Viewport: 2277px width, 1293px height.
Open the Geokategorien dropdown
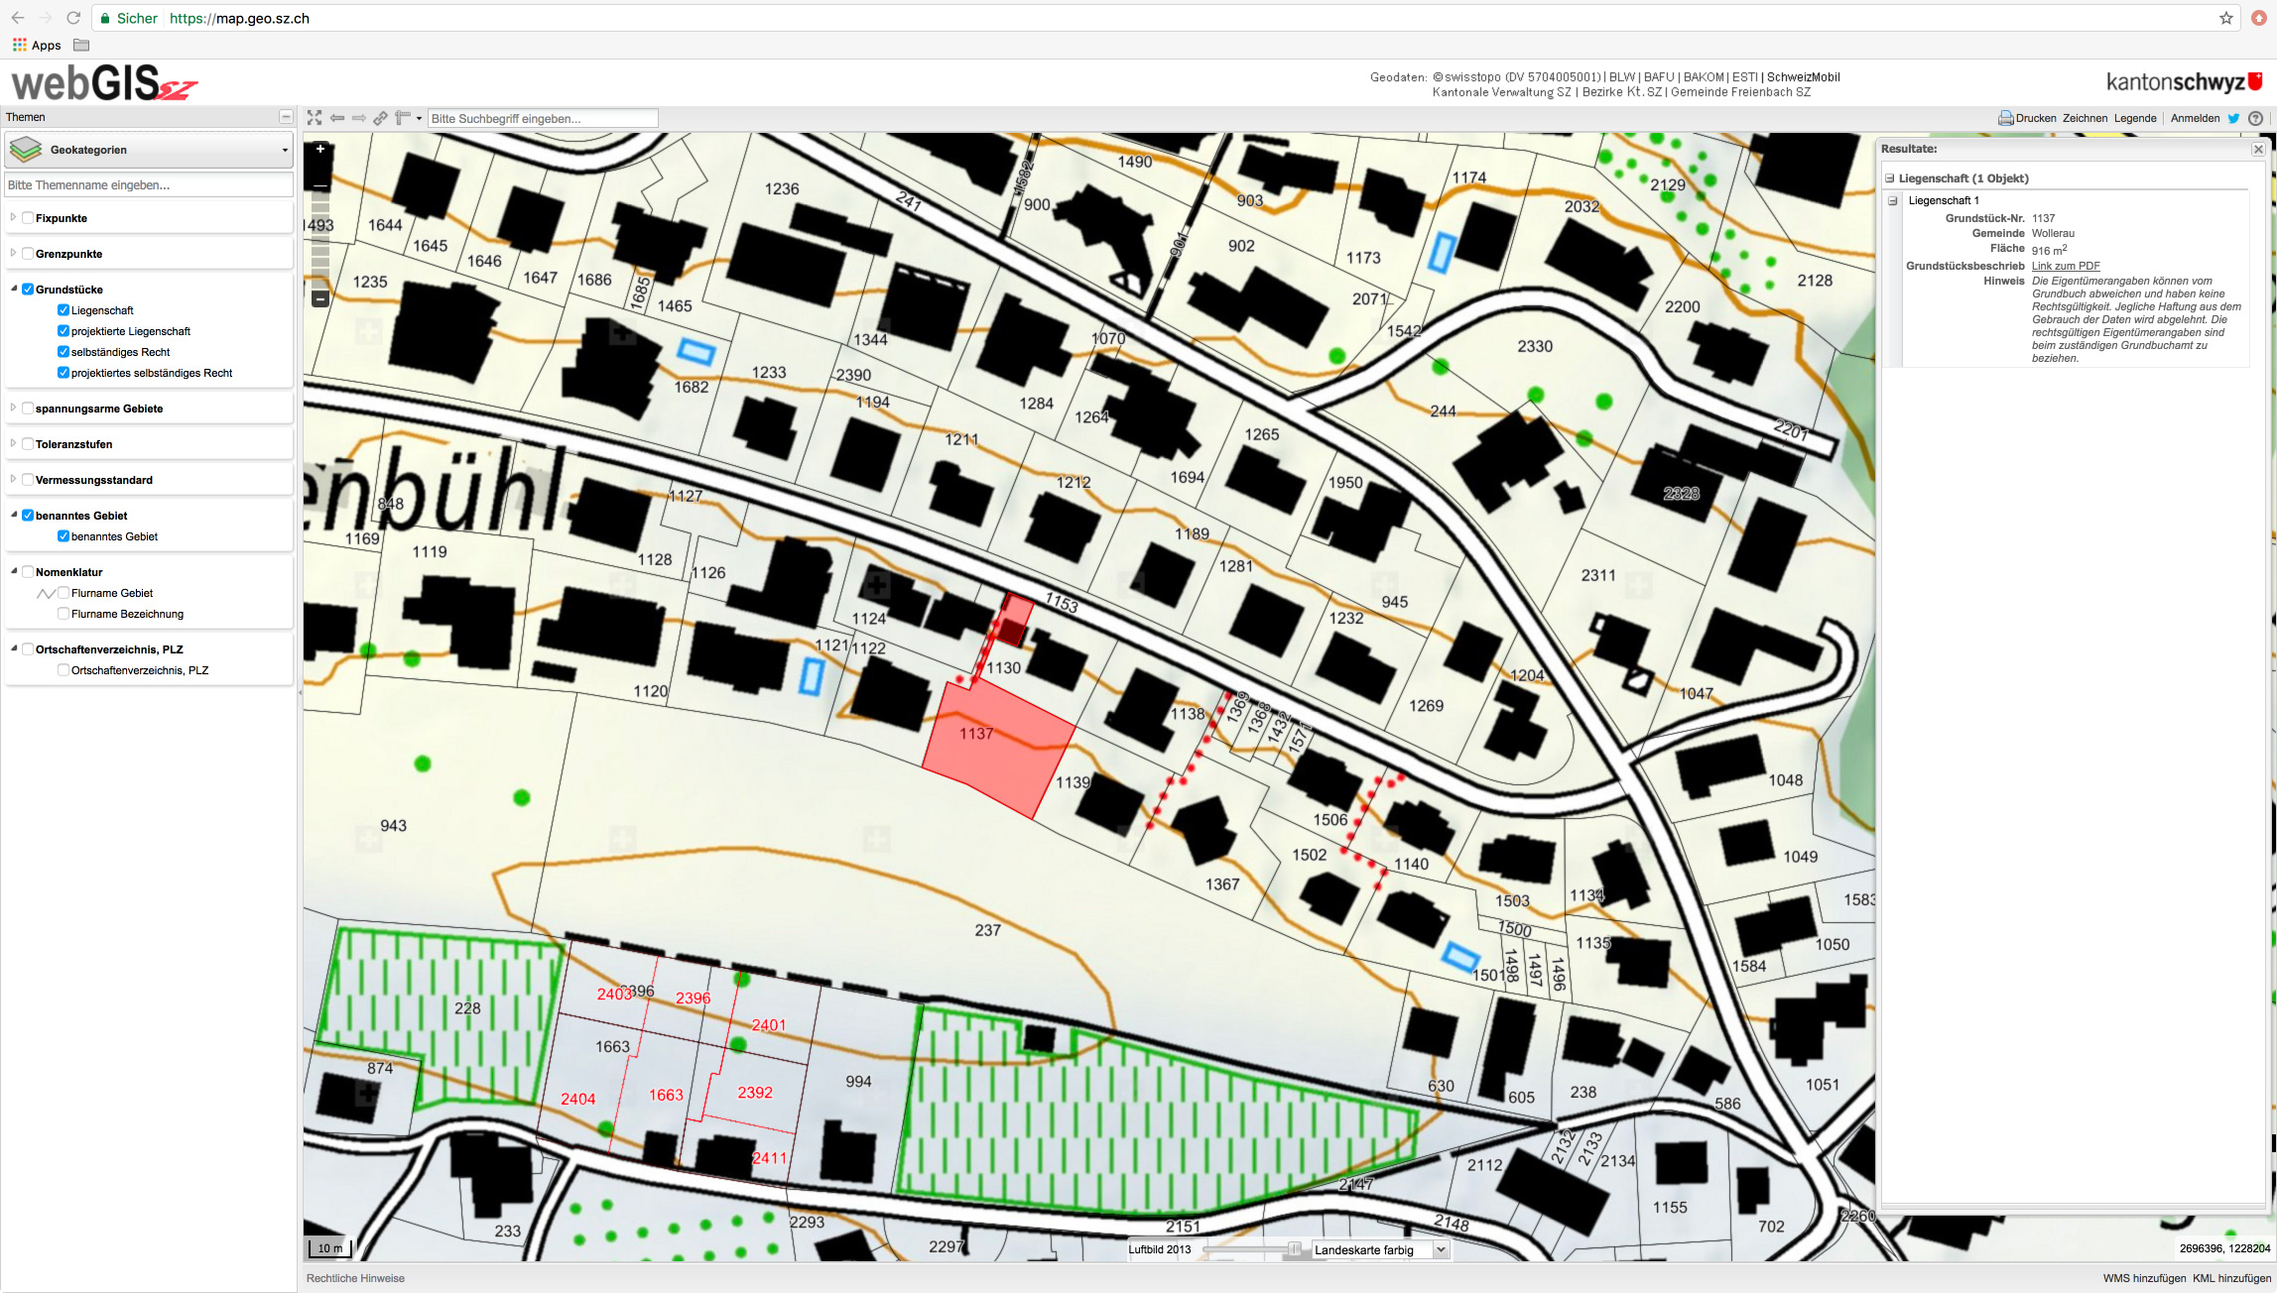coord(149,150)
